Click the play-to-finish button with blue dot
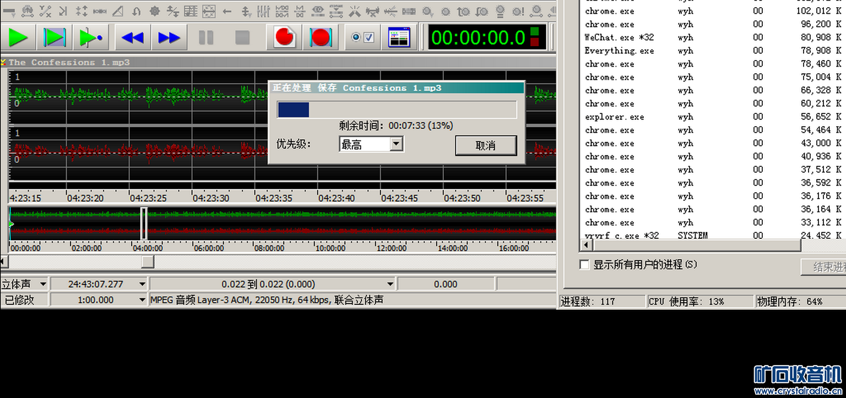The height and width of the screenshot is (398, 846). point(91,37)
